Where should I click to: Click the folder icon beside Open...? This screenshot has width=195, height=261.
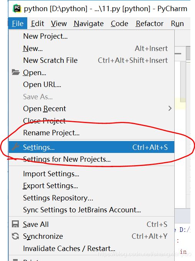[16, 72]
